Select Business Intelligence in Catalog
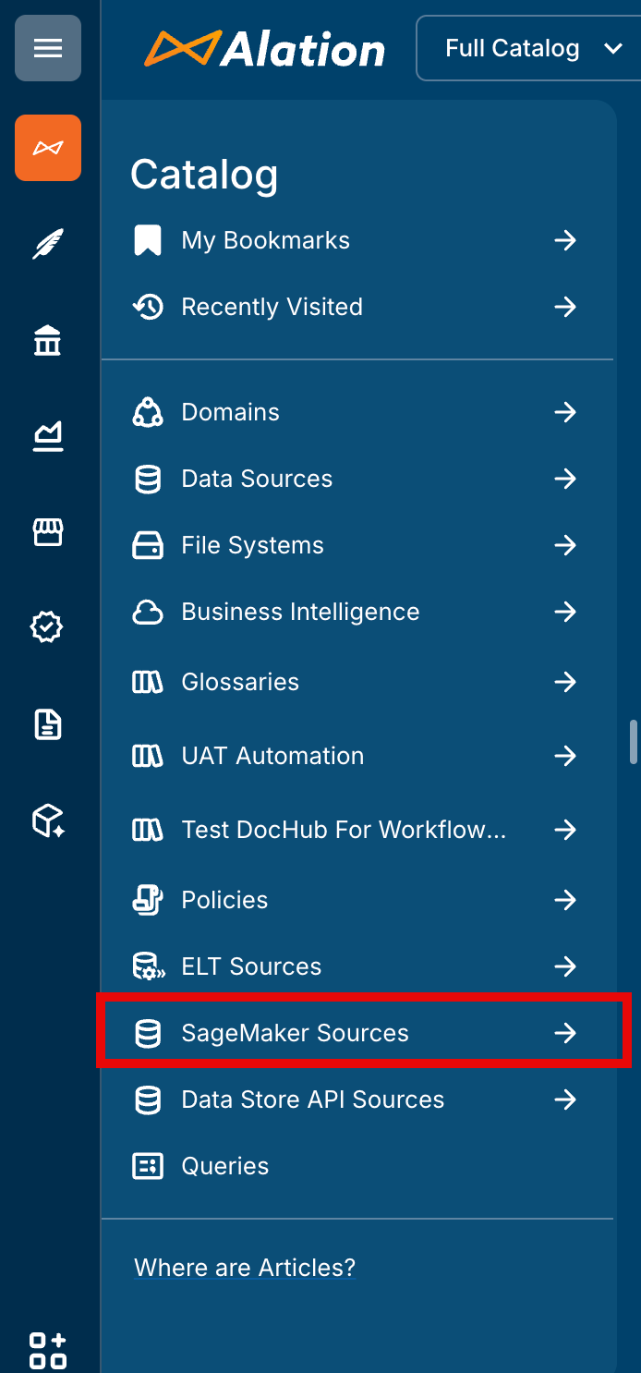Image resolution: width=641 pixels, height=1373 pixels. point(300,612)
